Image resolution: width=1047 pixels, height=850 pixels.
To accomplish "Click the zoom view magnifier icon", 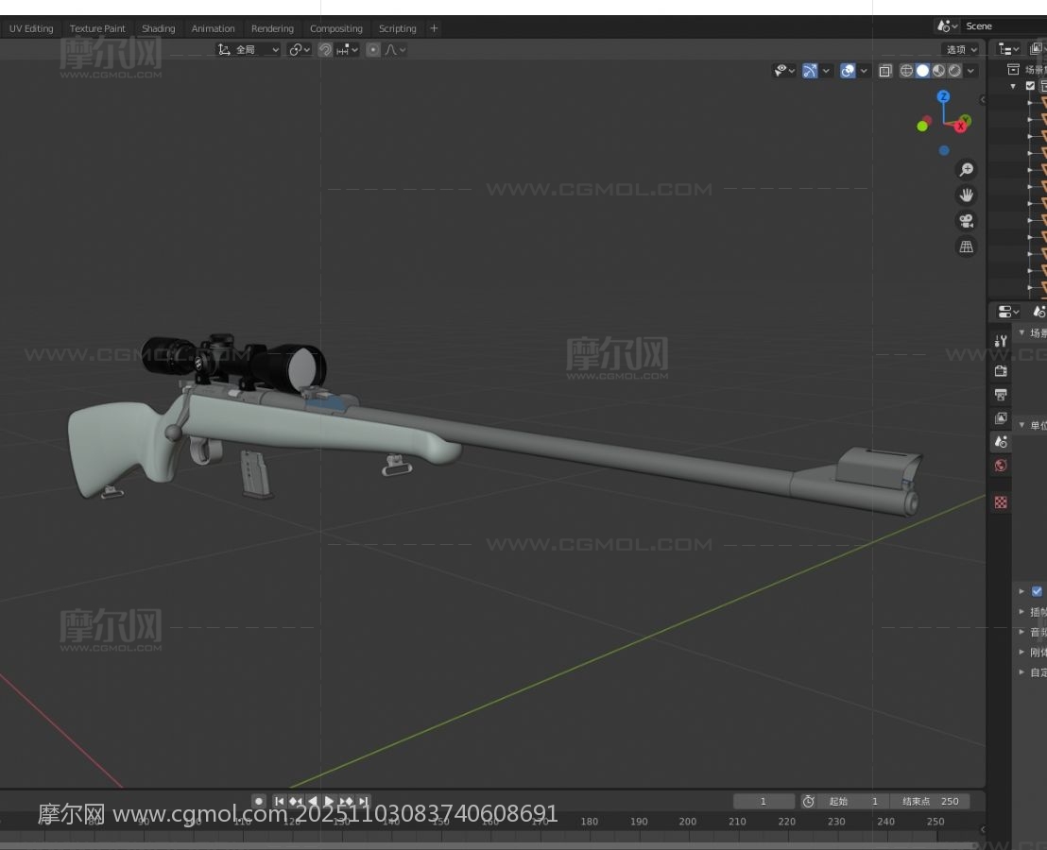I will 966,169.
